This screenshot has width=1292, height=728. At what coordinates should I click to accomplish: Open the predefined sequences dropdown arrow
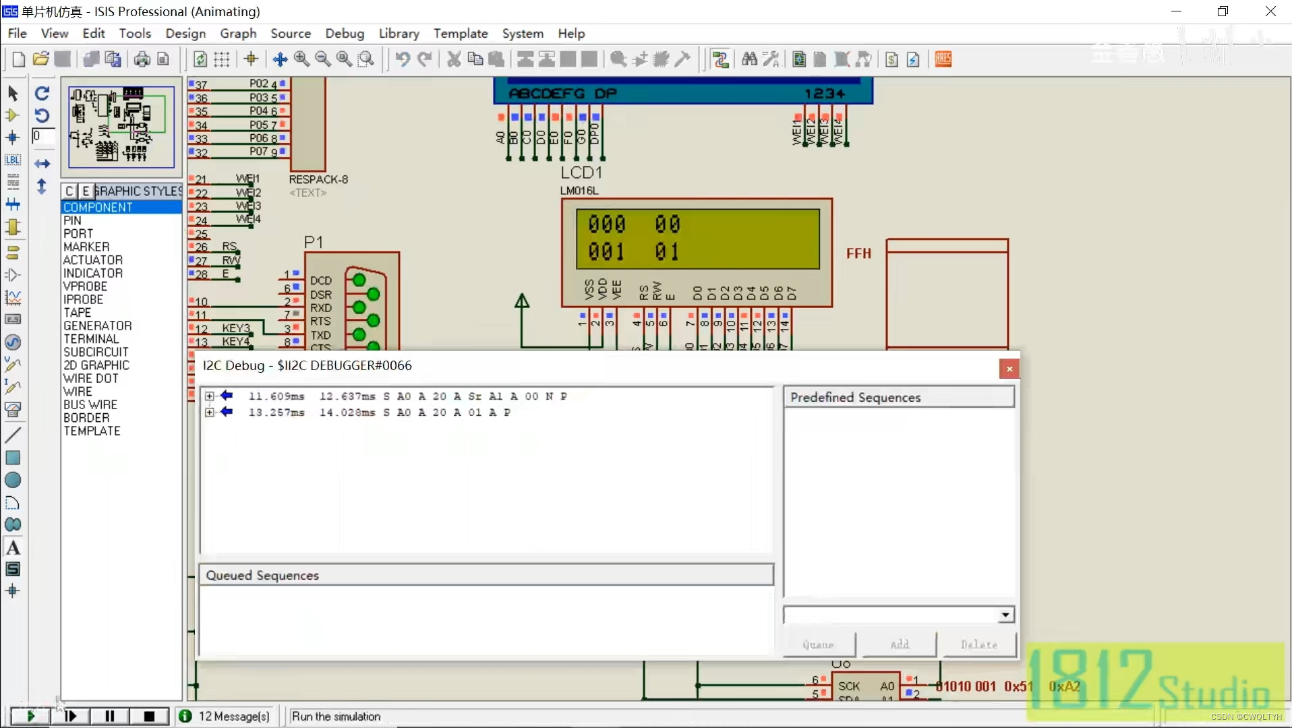point(1005,615)
